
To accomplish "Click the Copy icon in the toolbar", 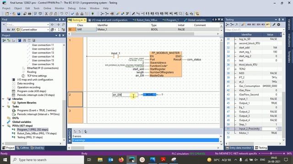I will point(51,14).
